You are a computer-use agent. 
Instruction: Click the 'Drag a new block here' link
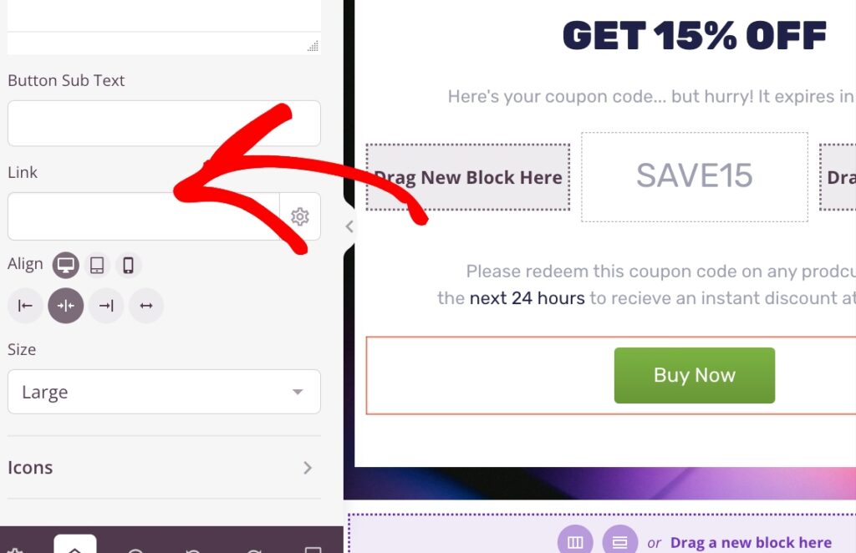coord(751,543)
